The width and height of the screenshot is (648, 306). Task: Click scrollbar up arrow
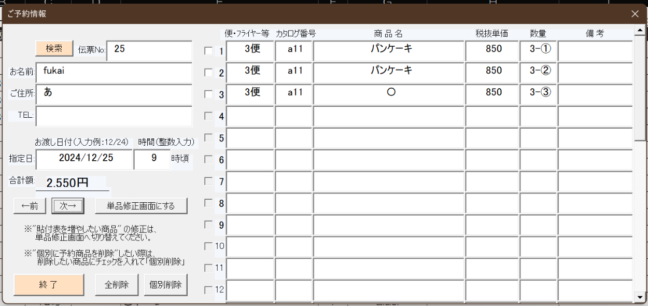[641, 31]
